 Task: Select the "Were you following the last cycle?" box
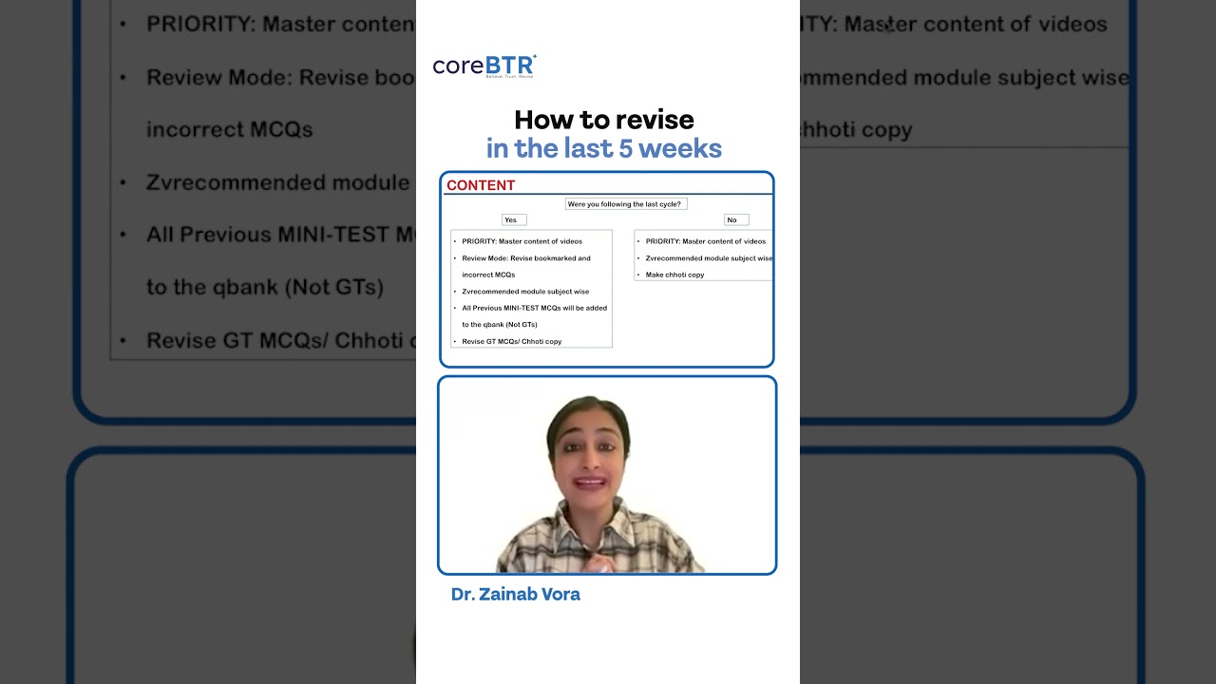(x=626, y=204)
